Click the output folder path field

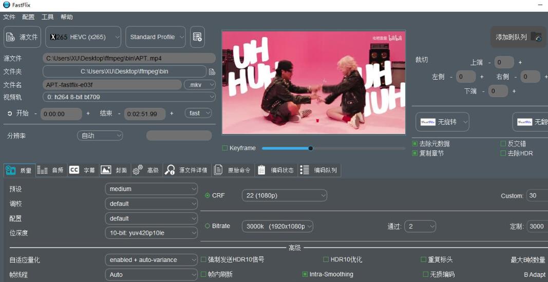click(124, 71)
